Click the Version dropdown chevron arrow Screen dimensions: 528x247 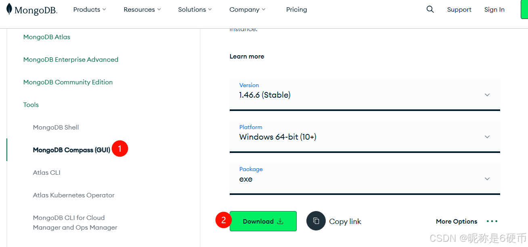487,95
